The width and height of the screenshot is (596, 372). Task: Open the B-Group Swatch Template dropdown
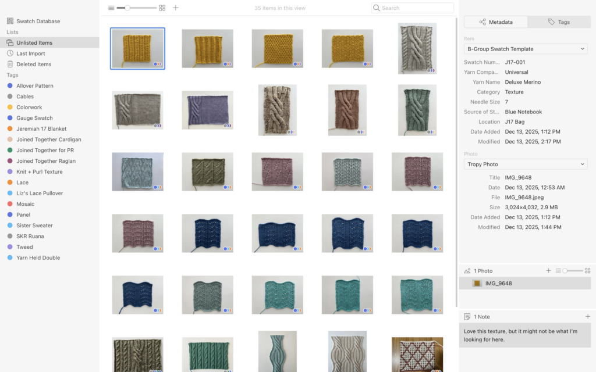point(526,49)
